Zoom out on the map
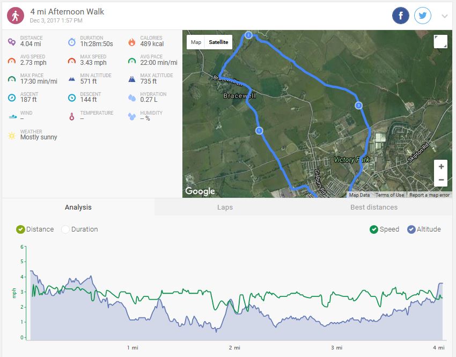 pyautogui.click(x=441, y=180)
